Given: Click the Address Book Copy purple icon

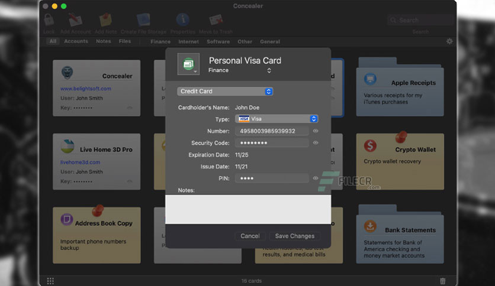Looking at the screenshot, I should point(66,219).
